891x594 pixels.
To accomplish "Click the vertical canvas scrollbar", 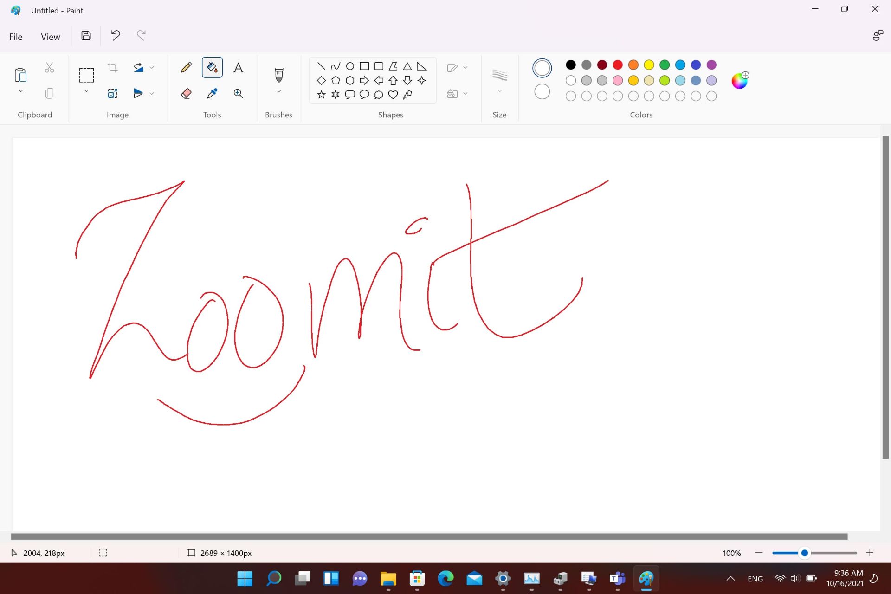I will [x=885, y=297].
